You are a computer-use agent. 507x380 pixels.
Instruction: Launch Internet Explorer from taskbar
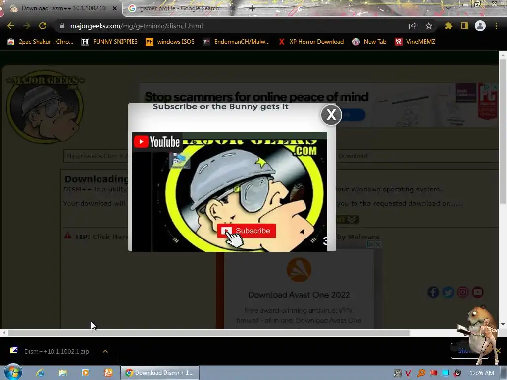[40, 373]
